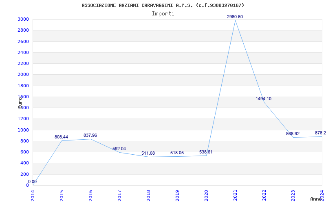Viewport: 326px width, 203px height.
Task: Select the 2000 y-axis tick label
Action: tap(23, 75)
